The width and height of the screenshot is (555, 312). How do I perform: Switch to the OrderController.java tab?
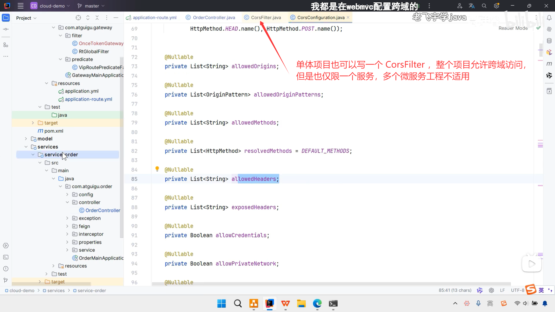coord(214,18)
